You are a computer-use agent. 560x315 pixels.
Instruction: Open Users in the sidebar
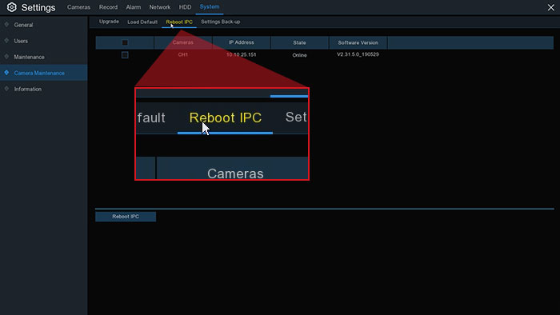pyautogui.click(x=43, y=41)
